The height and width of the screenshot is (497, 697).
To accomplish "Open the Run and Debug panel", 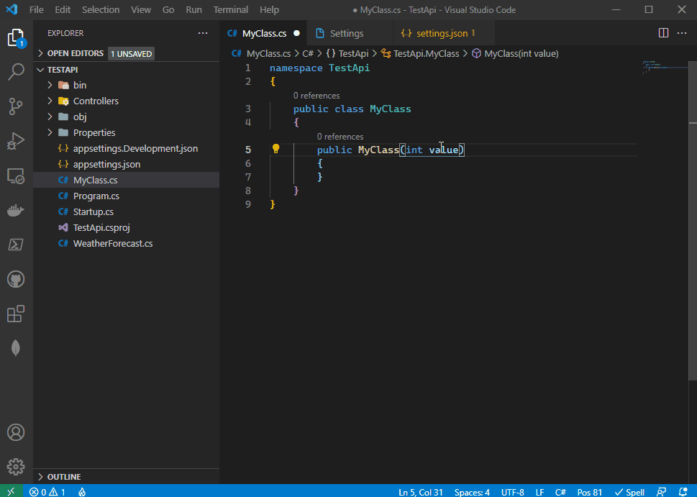I will [x=16, y=141].
